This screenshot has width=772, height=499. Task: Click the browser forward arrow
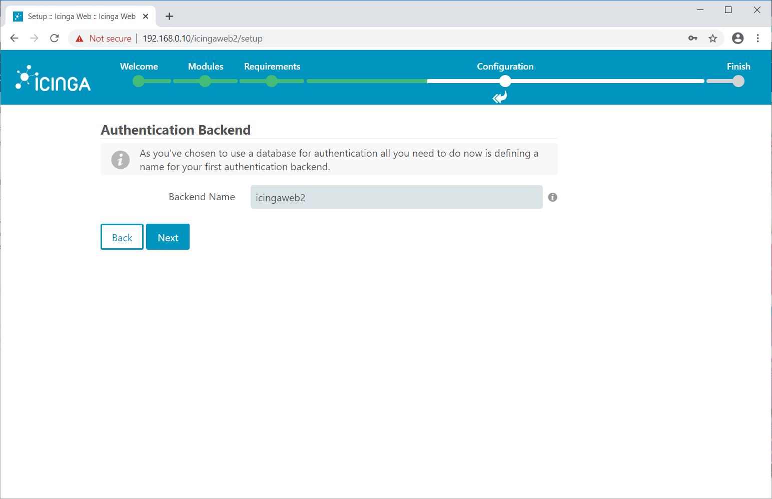tap(34, 38)
